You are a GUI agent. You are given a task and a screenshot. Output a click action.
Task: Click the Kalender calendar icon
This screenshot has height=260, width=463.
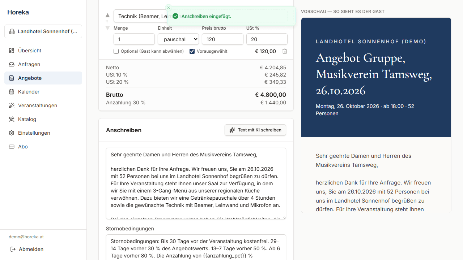[x=12, y=92]
